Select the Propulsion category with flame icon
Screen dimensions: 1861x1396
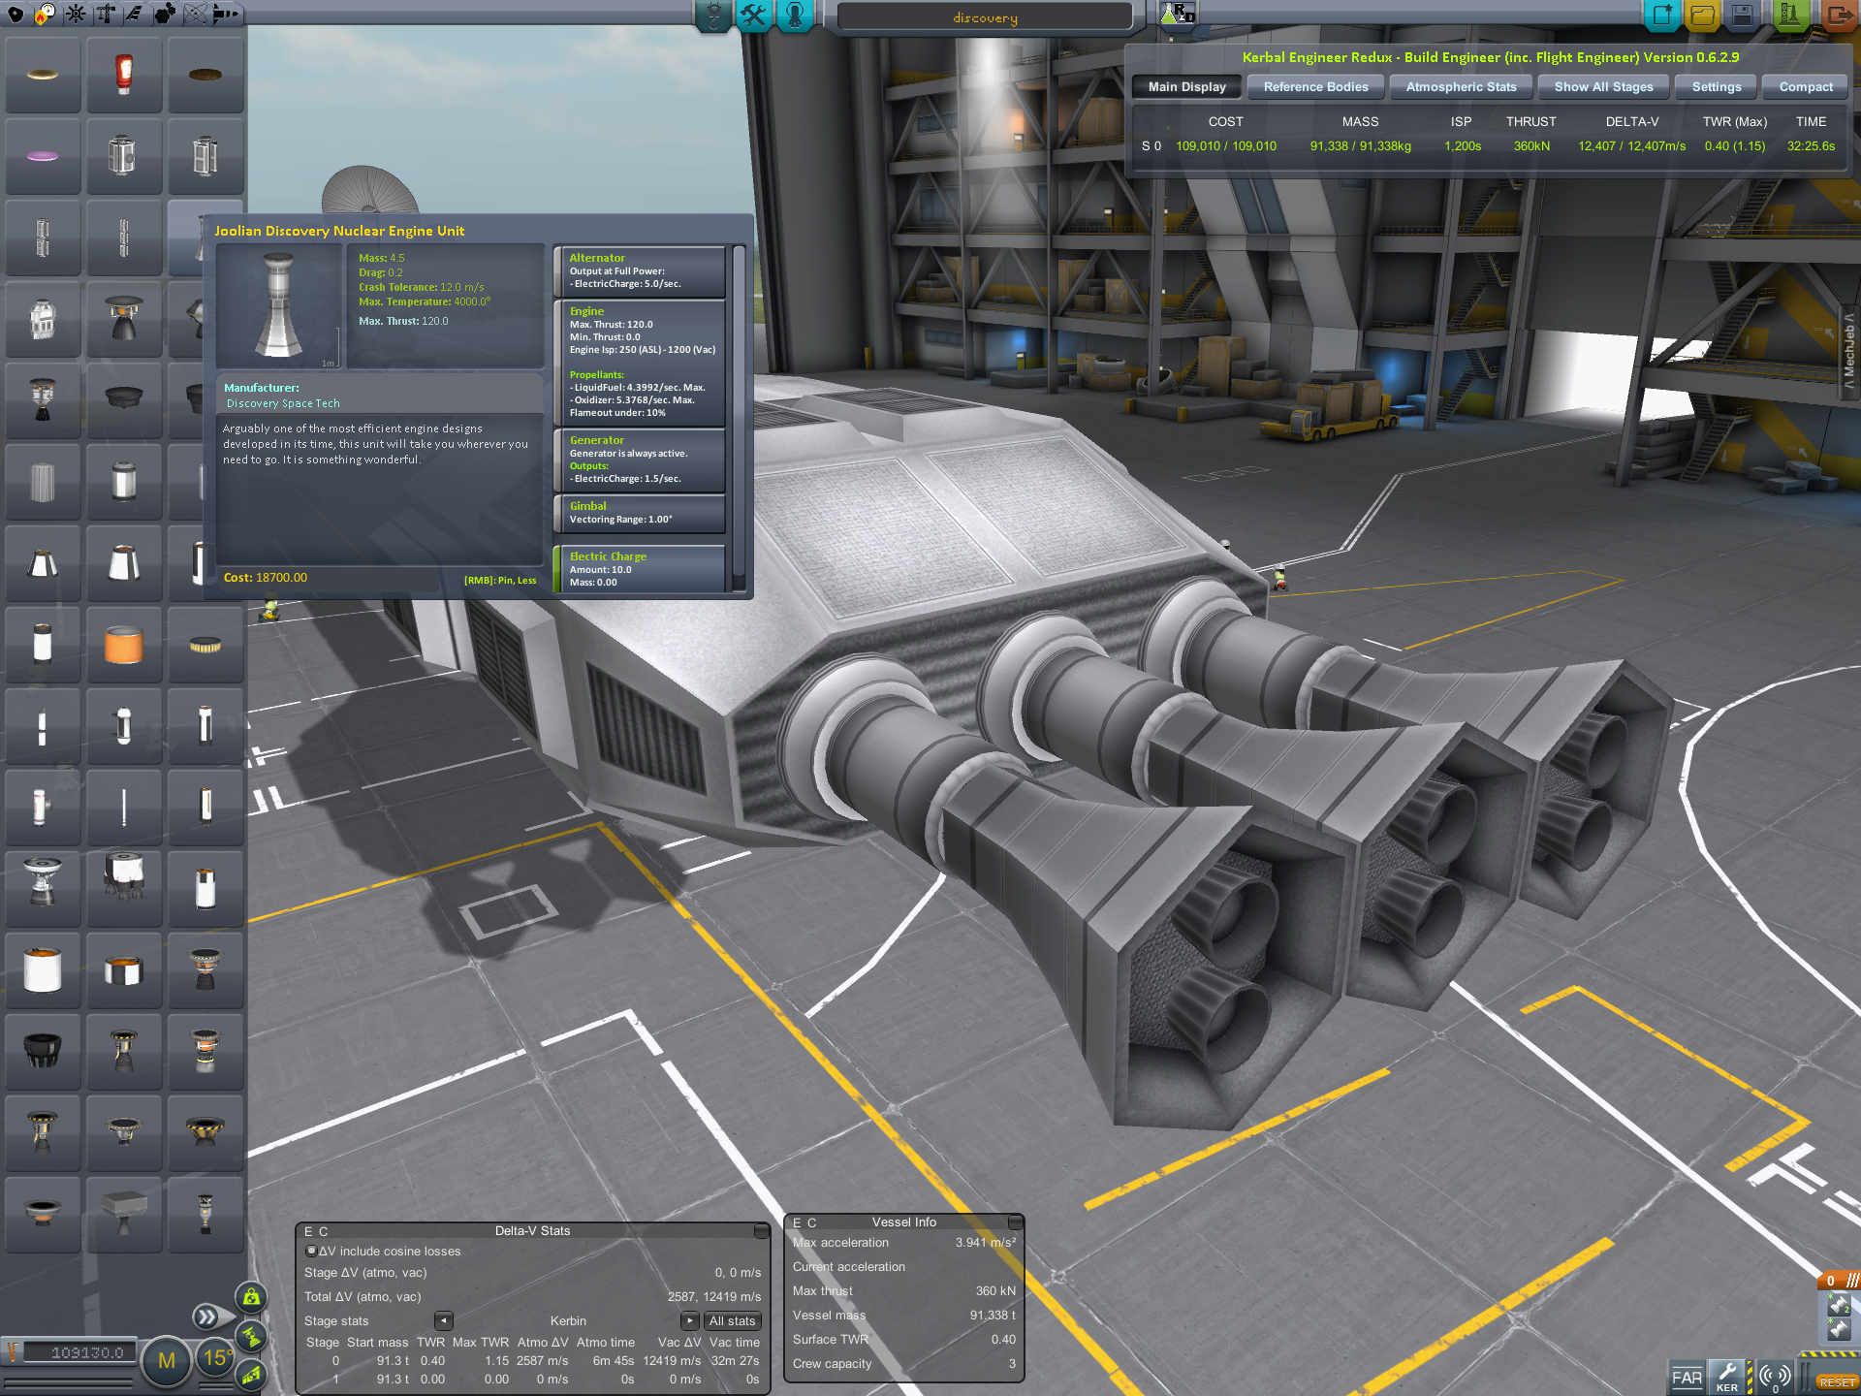tap(46, 15)
